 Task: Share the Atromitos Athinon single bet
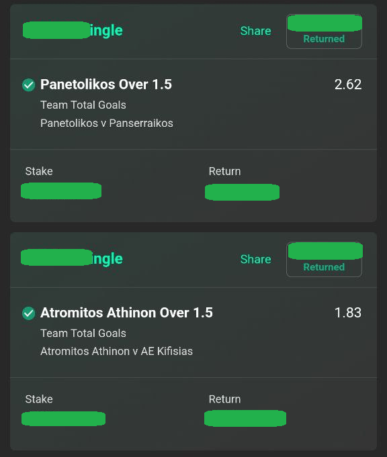tap(256, 259)
